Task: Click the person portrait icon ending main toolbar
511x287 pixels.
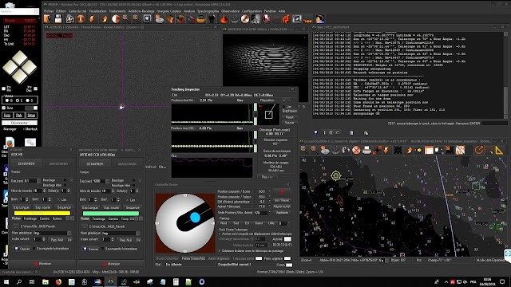Action: point(319,19)
